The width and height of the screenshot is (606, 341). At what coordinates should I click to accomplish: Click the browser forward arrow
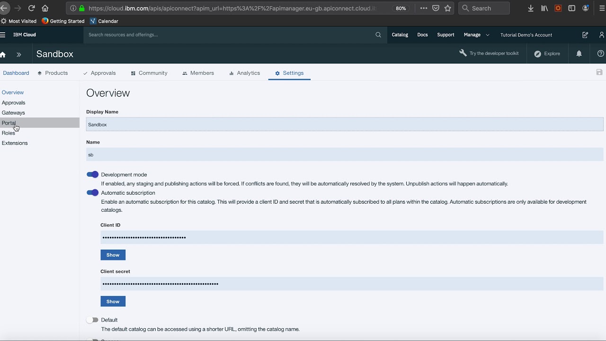click(x=18, y=8)
